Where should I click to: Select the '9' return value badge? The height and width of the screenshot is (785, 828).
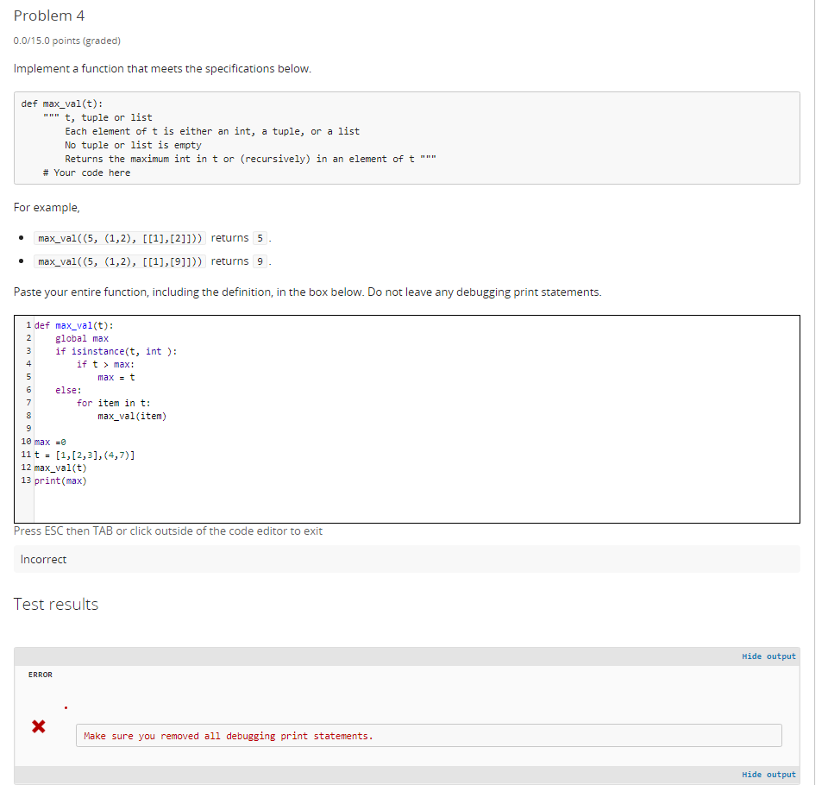coord(260,261)
